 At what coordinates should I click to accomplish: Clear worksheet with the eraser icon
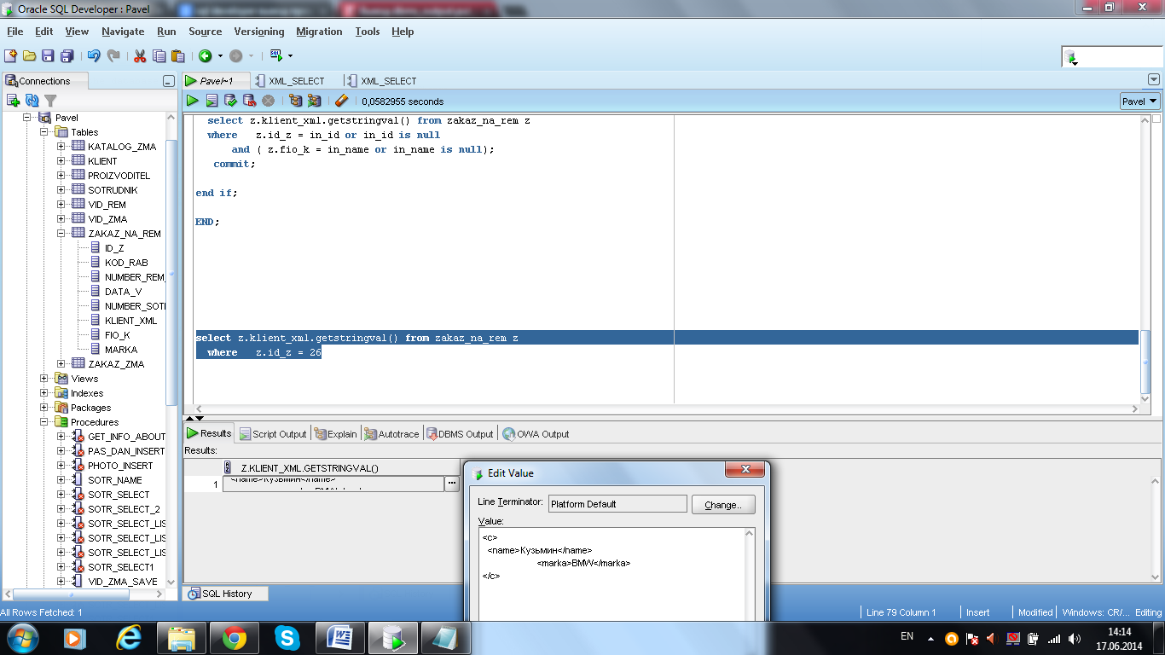(342, 101)
